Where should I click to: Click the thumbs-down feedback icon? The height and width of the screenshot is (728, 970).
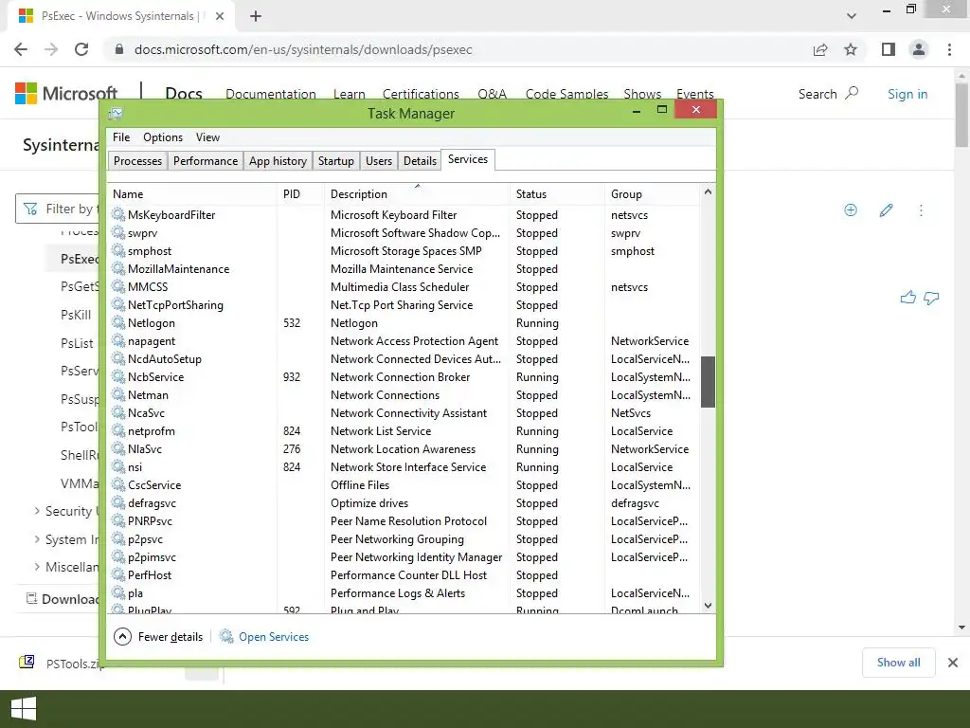point(931,299)
